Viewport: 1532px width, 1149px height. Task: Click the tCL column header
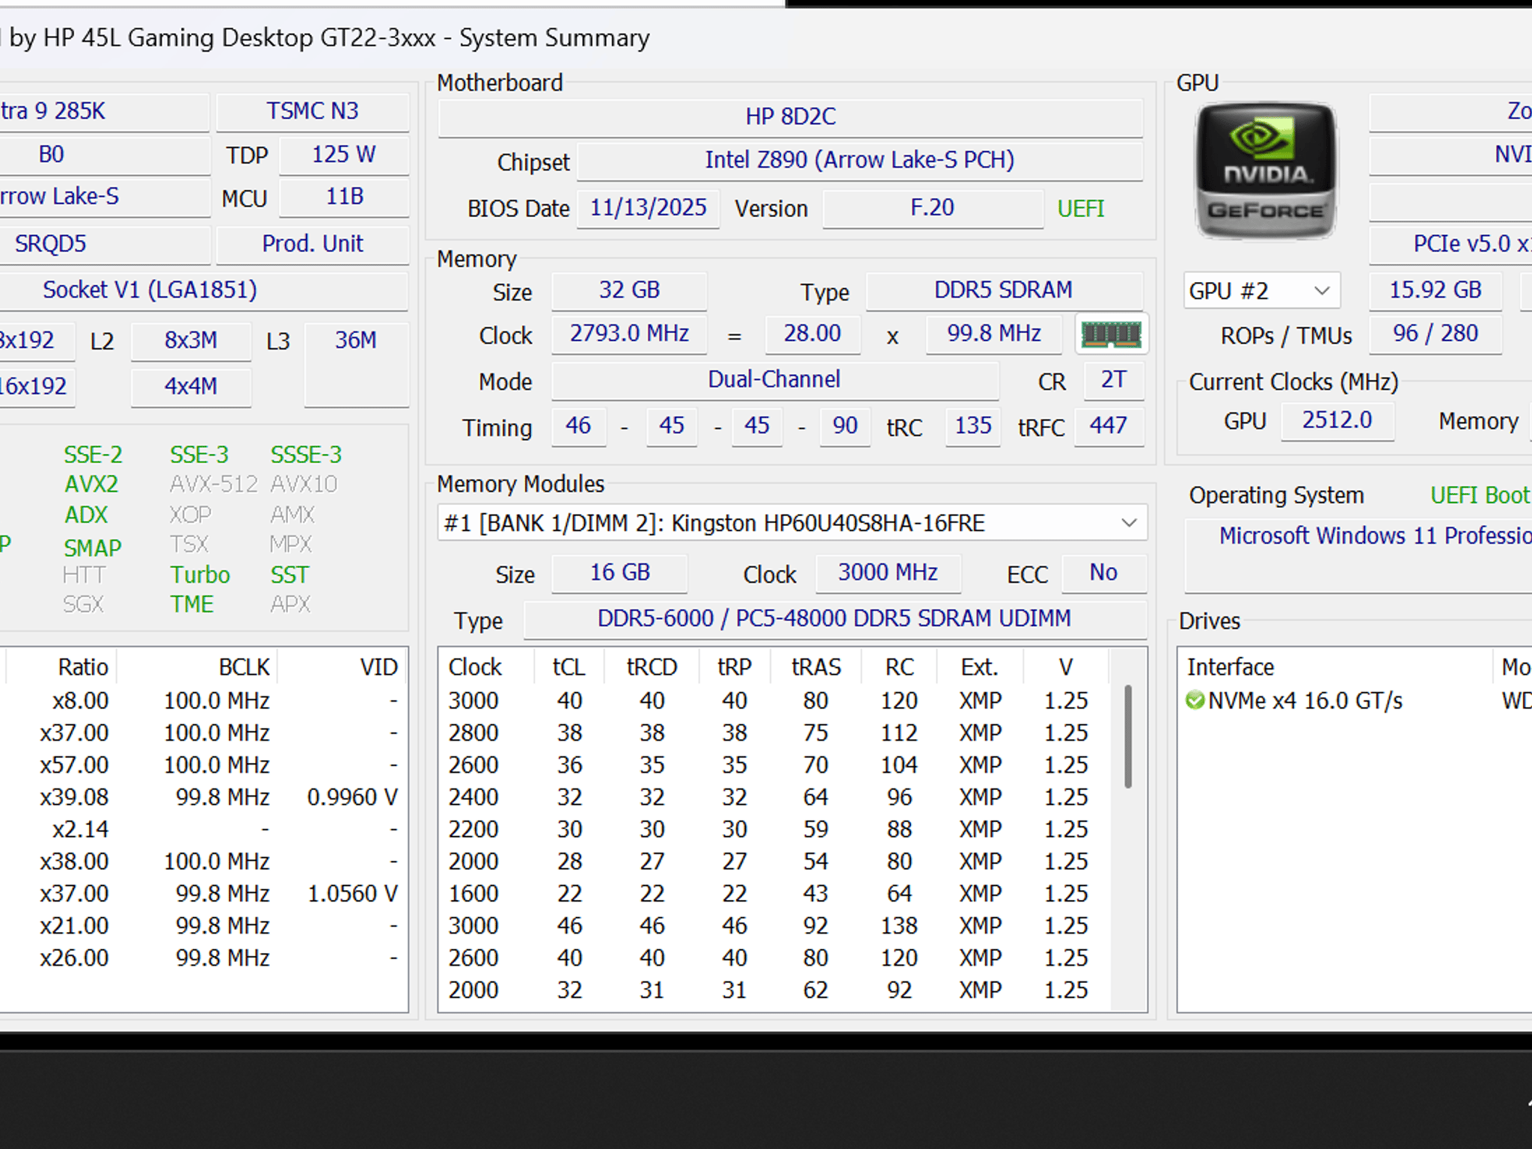(569, 667)
